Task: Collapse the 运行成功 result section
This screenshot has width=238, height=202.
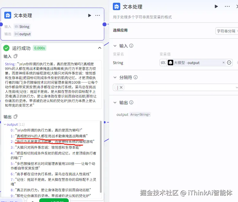Action: 100,48
